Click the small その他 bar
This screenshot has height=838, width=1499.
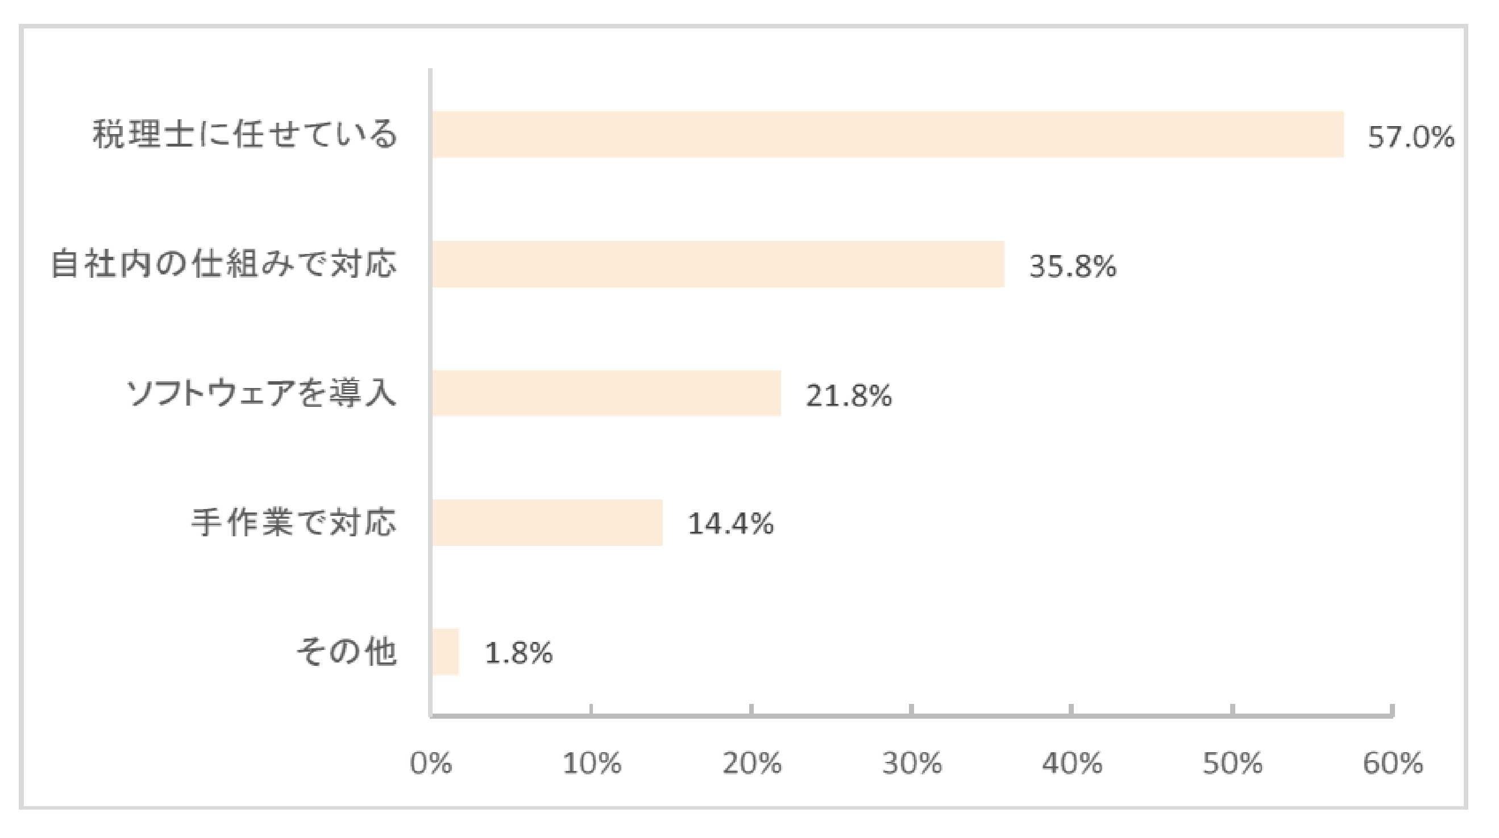(445, 651)
